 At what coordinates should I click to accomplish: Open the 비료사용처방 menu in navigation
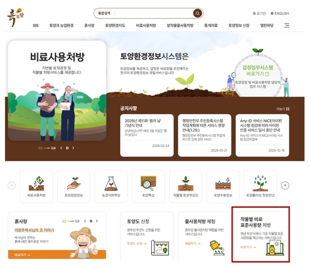pos(146,25)
